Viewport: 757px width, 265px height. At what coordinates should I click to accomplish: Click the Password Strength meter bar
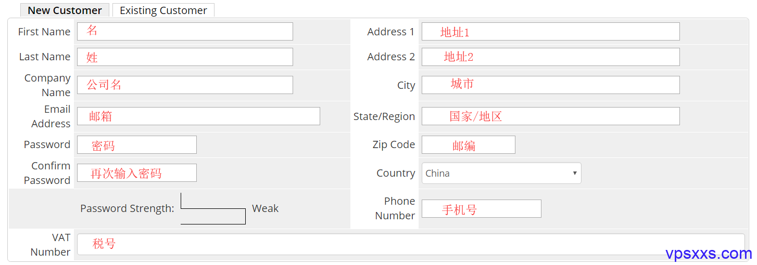(213, 208)
